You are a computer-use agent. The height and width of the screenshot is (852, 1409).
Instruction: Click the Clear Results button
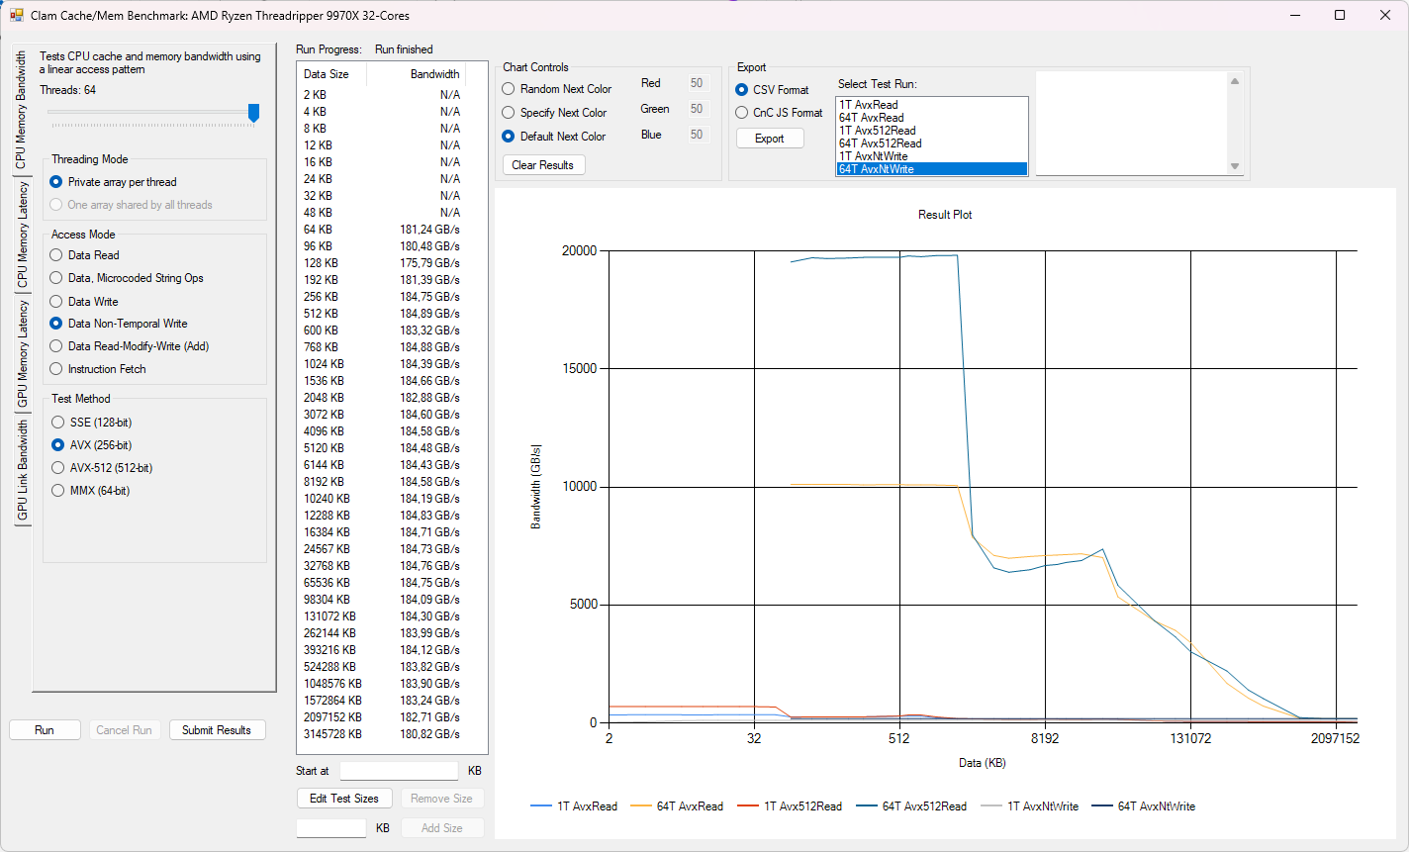[543, 165]
